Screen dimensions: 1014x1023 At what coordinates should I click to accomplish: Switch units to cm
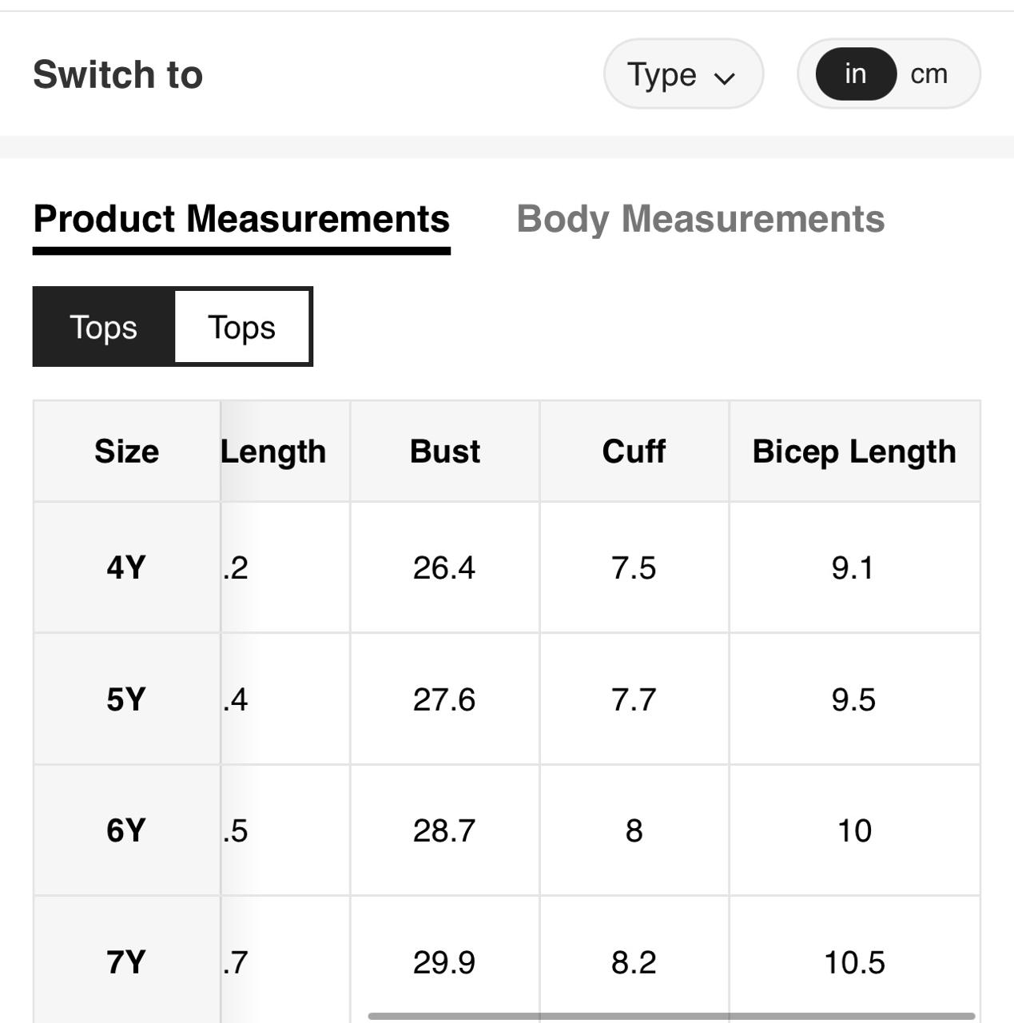pos(929,74)
